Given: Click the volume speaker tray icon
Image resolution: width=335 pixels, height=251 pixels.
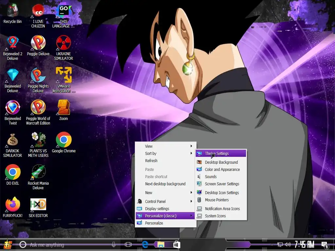Looking at the screenshot, I should (x=288, y=244).
